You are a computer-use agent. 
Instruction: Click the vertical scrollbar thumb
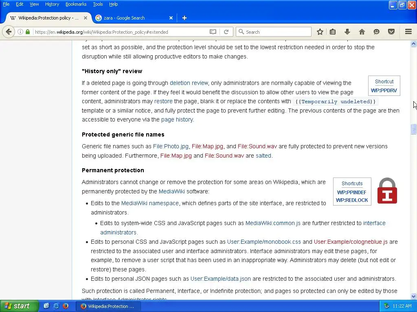point(414,129)
